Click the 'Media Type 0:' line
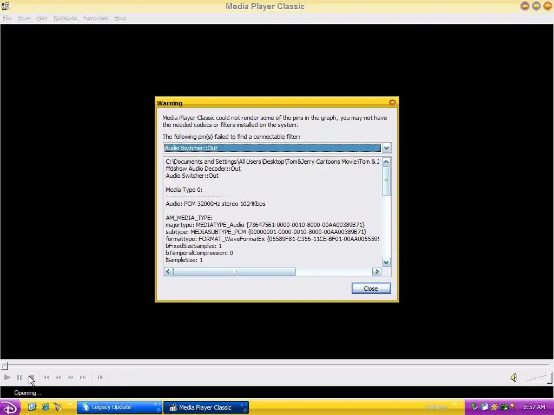 pos(184,190)
